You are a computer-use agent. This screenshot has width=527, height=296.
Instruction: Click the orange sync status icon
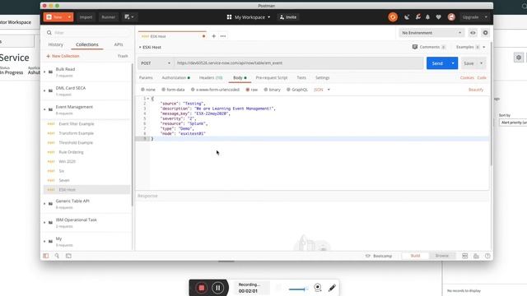coord(393,16)
